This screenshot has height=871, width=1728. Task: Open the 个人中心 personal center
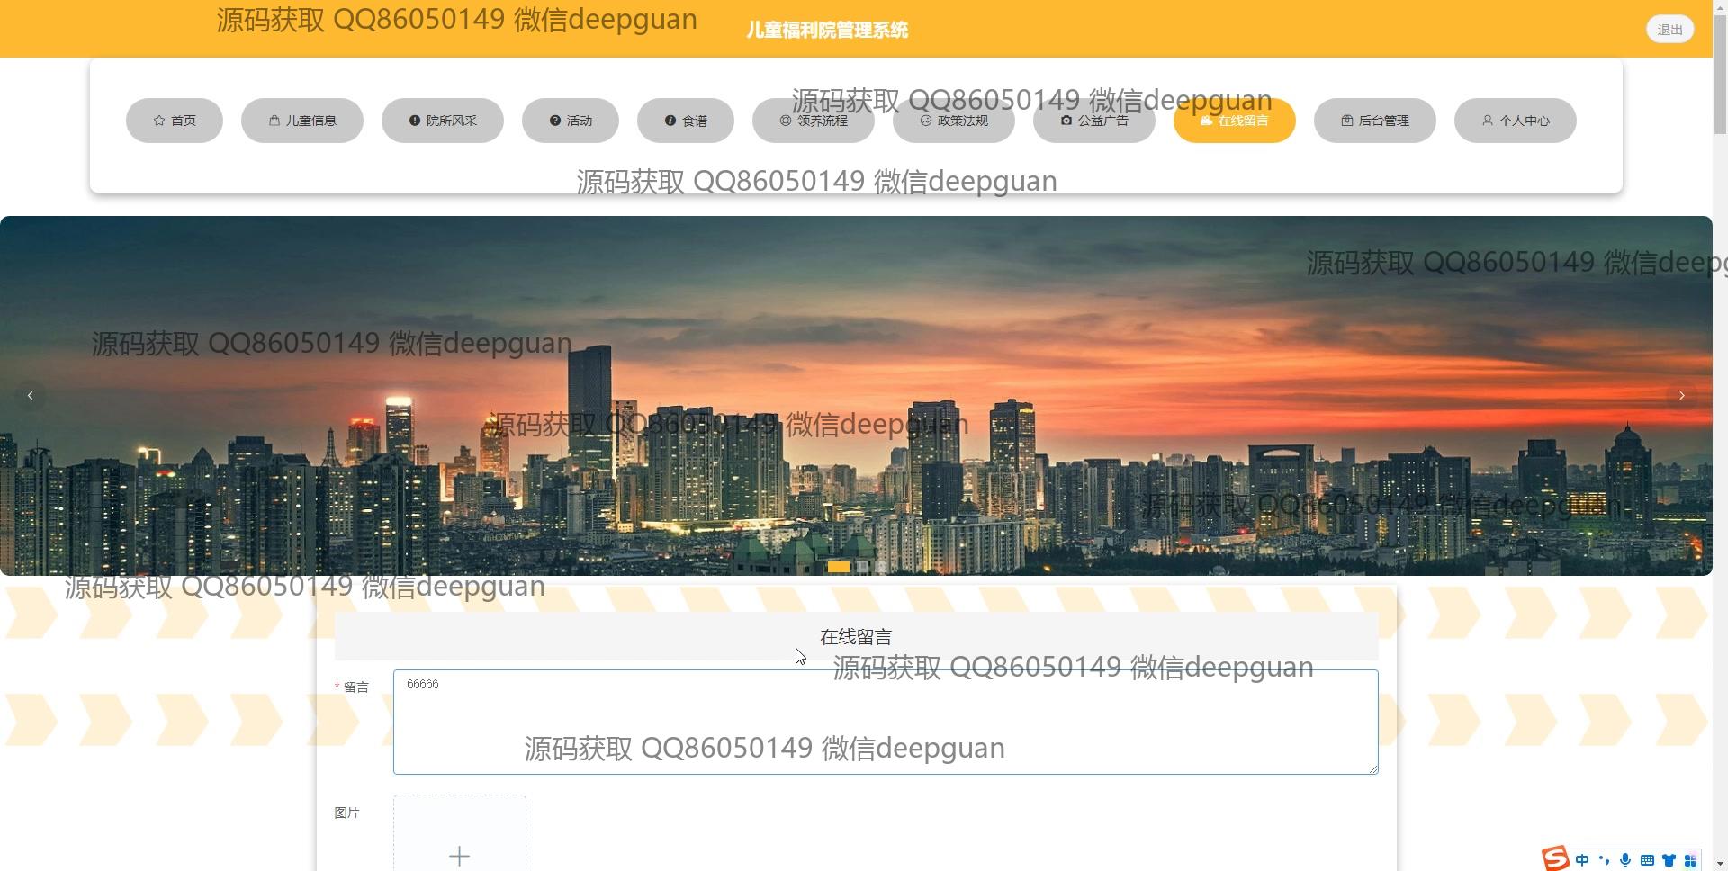point(1516,121)
